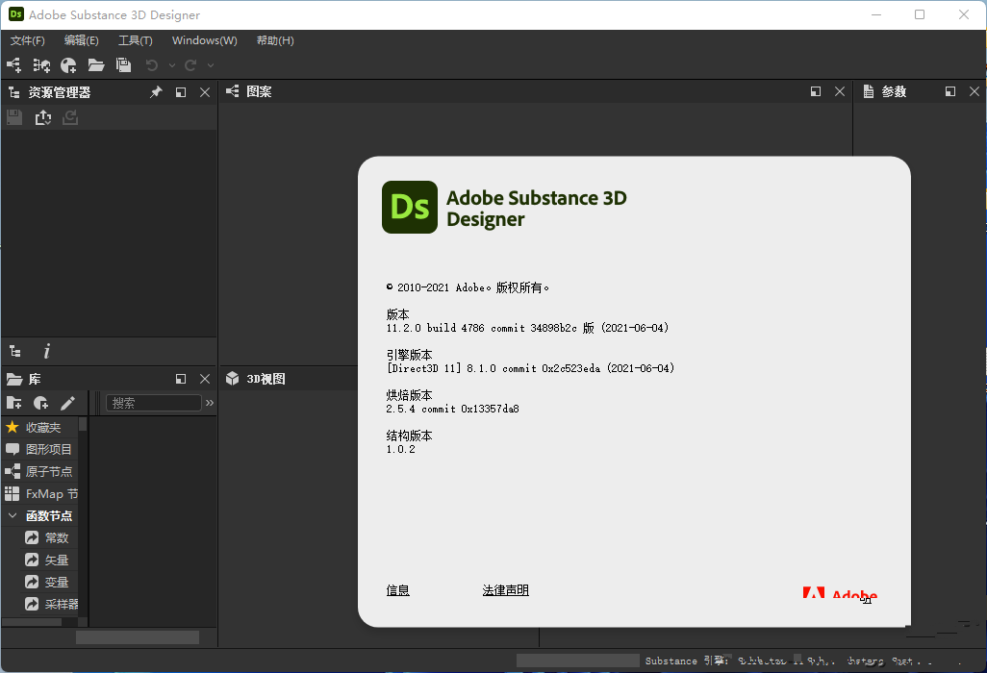Viewport: 987px width, 673px height.
Task: Close the 图案 graph panel
Action: [x=840, y=92]
